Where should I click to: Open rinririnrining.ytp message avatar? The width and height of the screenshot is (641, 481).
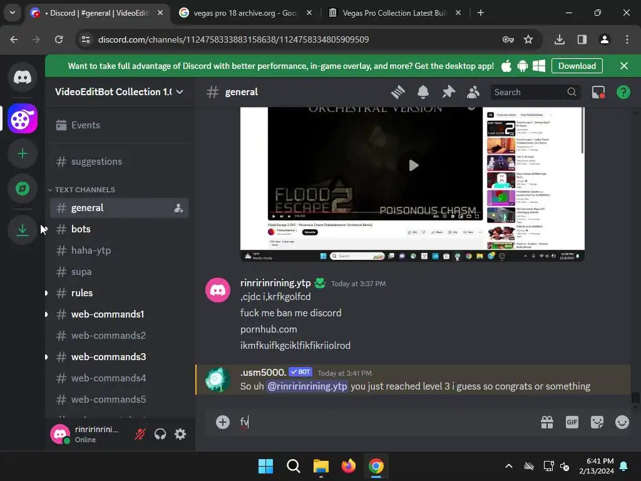(217, 290)
